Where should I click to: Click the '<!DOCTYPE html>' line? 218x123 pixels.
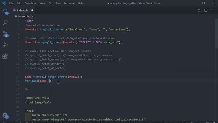(37, 98)
